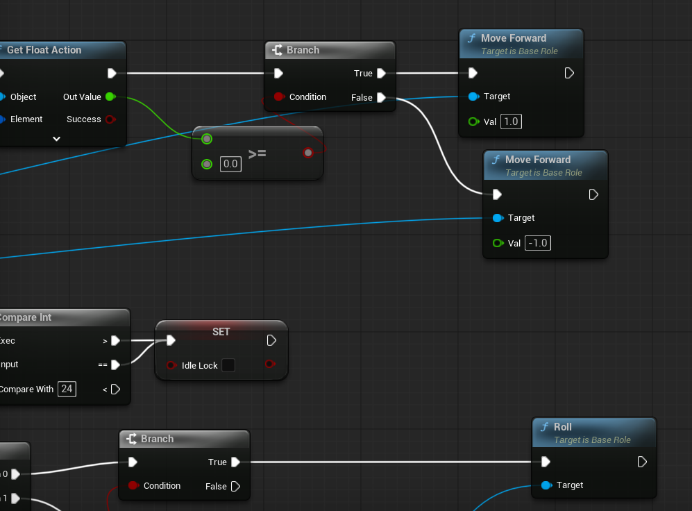Click top Branch node True output pin
Image resolution: width=692 pixels, height=511 pixels.
382,74
